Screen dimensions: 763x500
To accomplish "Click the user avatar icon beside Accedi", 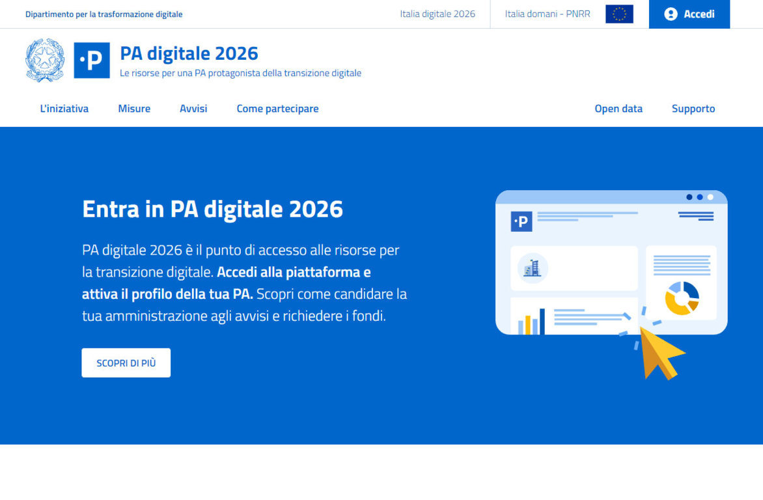I will click(x=671, y=14).
